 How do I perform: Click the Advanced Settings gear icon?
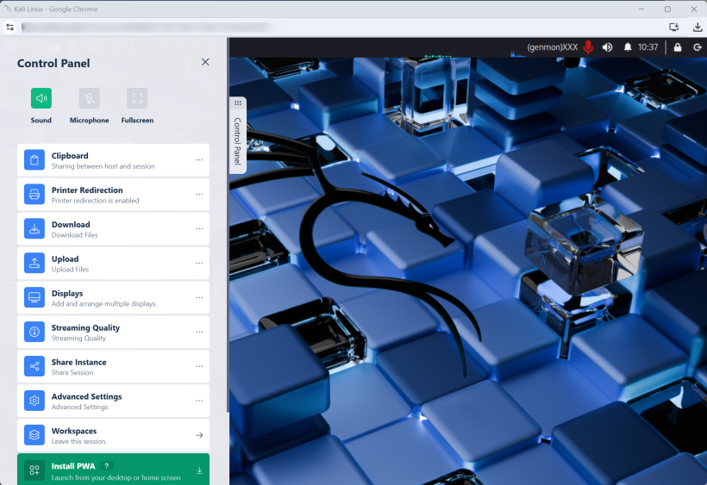[x=34, y=401]
